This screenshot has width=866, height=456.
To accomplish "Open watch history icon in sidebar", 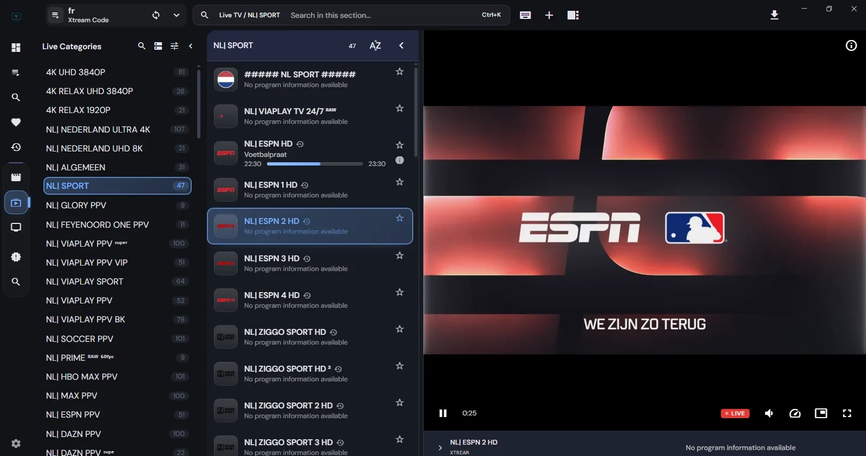I will (16, 147).
